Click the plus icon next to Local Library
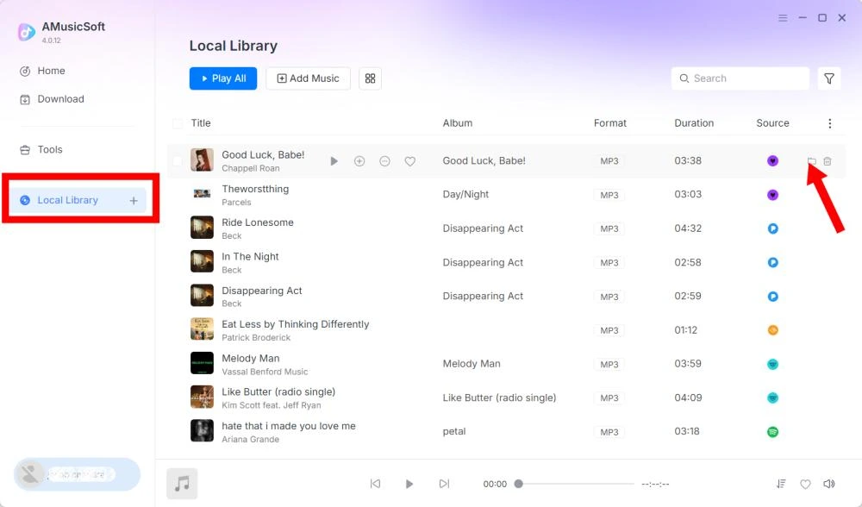Viewport: 862px width, 507px height. click(134, 201)
